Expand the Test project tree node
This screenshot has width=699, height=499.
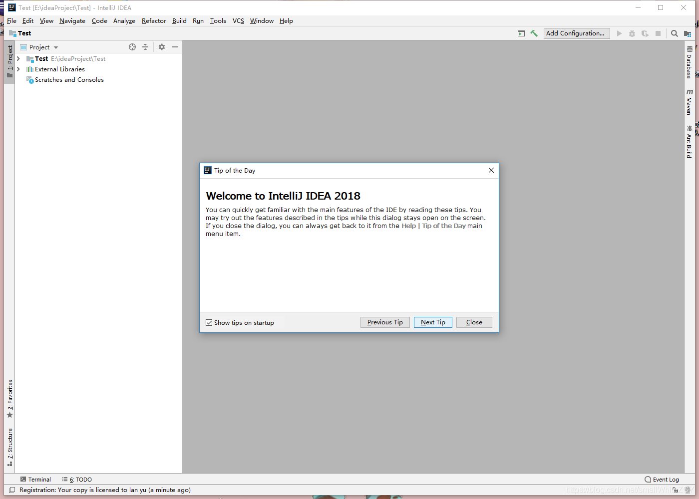[18, 59]
